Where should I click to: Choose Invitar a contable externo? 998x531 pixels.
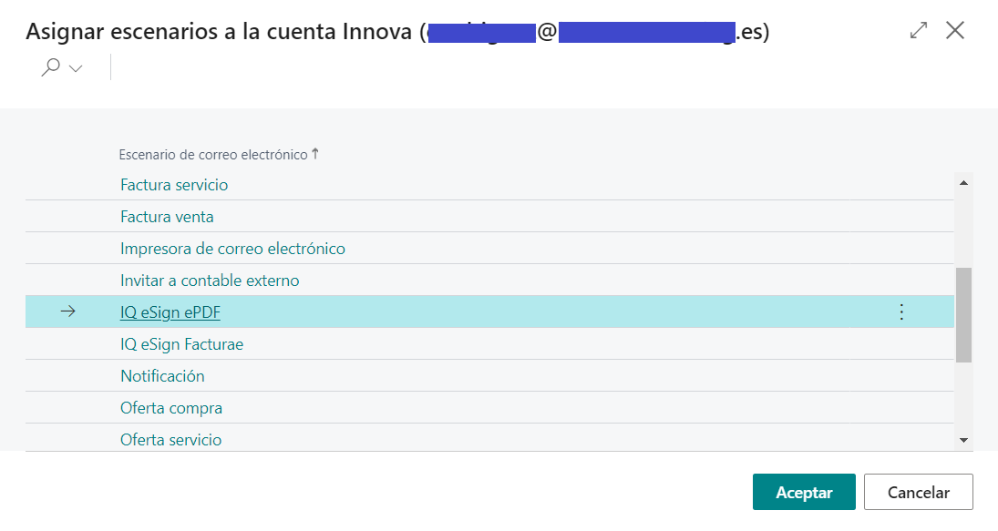209,280
